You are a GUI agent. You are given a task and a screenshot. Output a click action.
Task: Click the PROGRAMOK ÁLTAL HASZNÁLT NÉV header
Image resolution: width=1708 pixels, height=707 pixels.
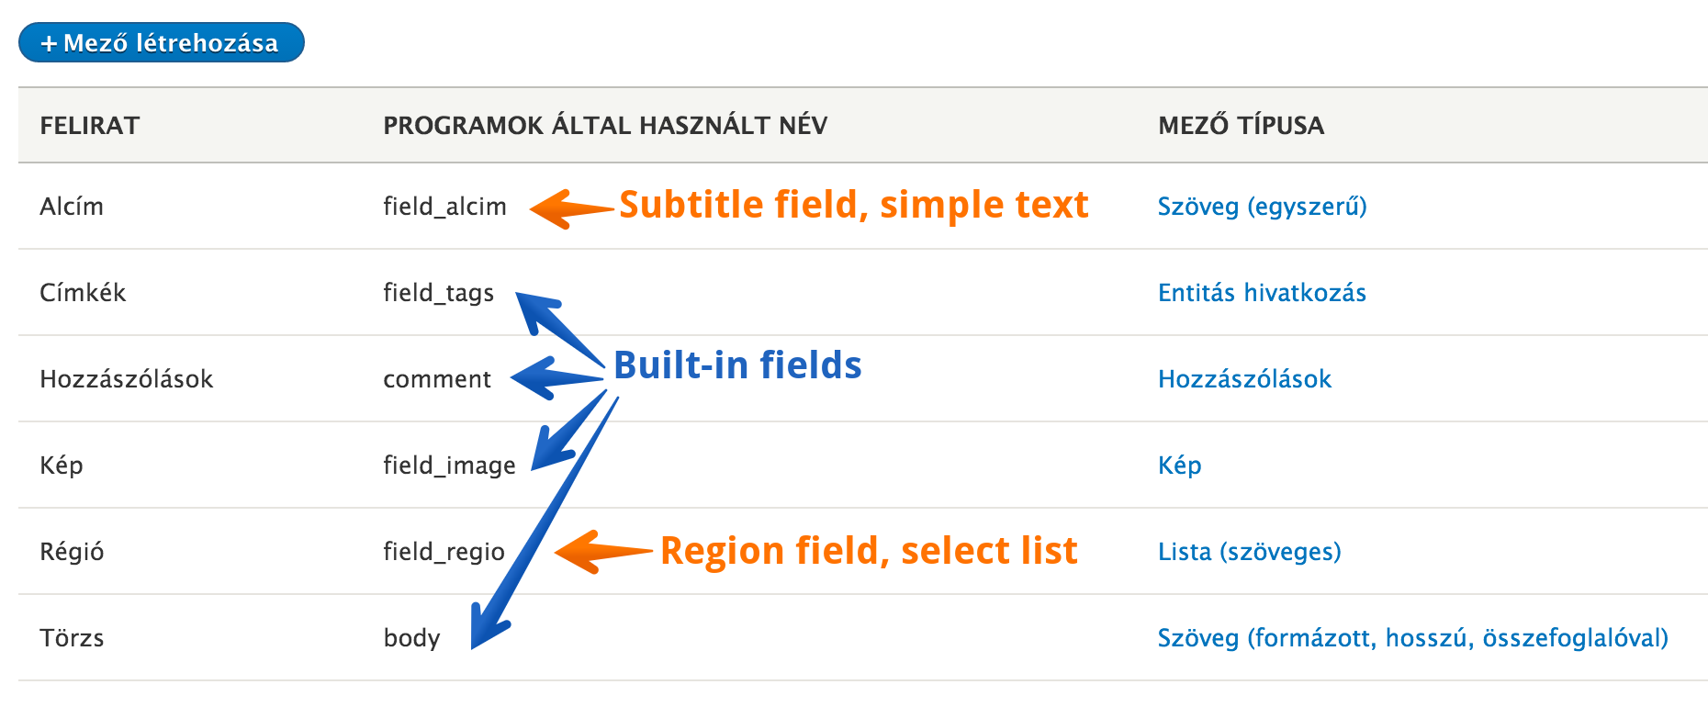tap(605, 126)
